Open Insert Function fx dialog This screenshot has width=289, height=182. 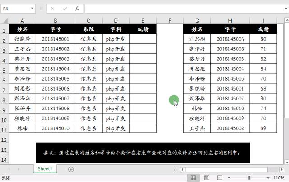point(77,9)
